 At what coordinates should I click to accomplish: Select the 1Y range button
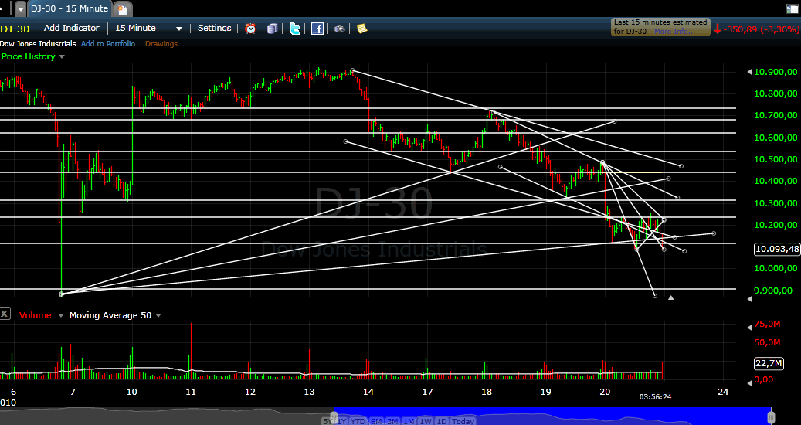(342, 421)
